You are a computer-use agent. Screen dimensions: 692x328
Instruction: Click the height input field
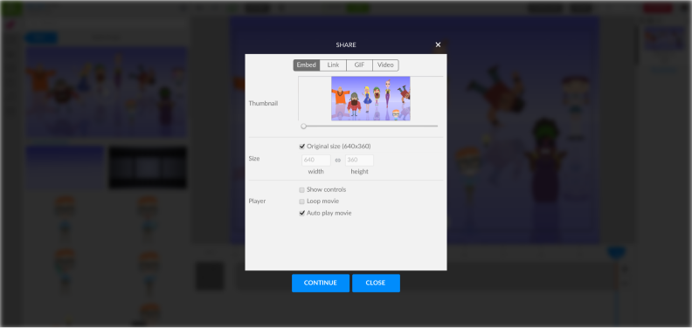tap(359, 160)
